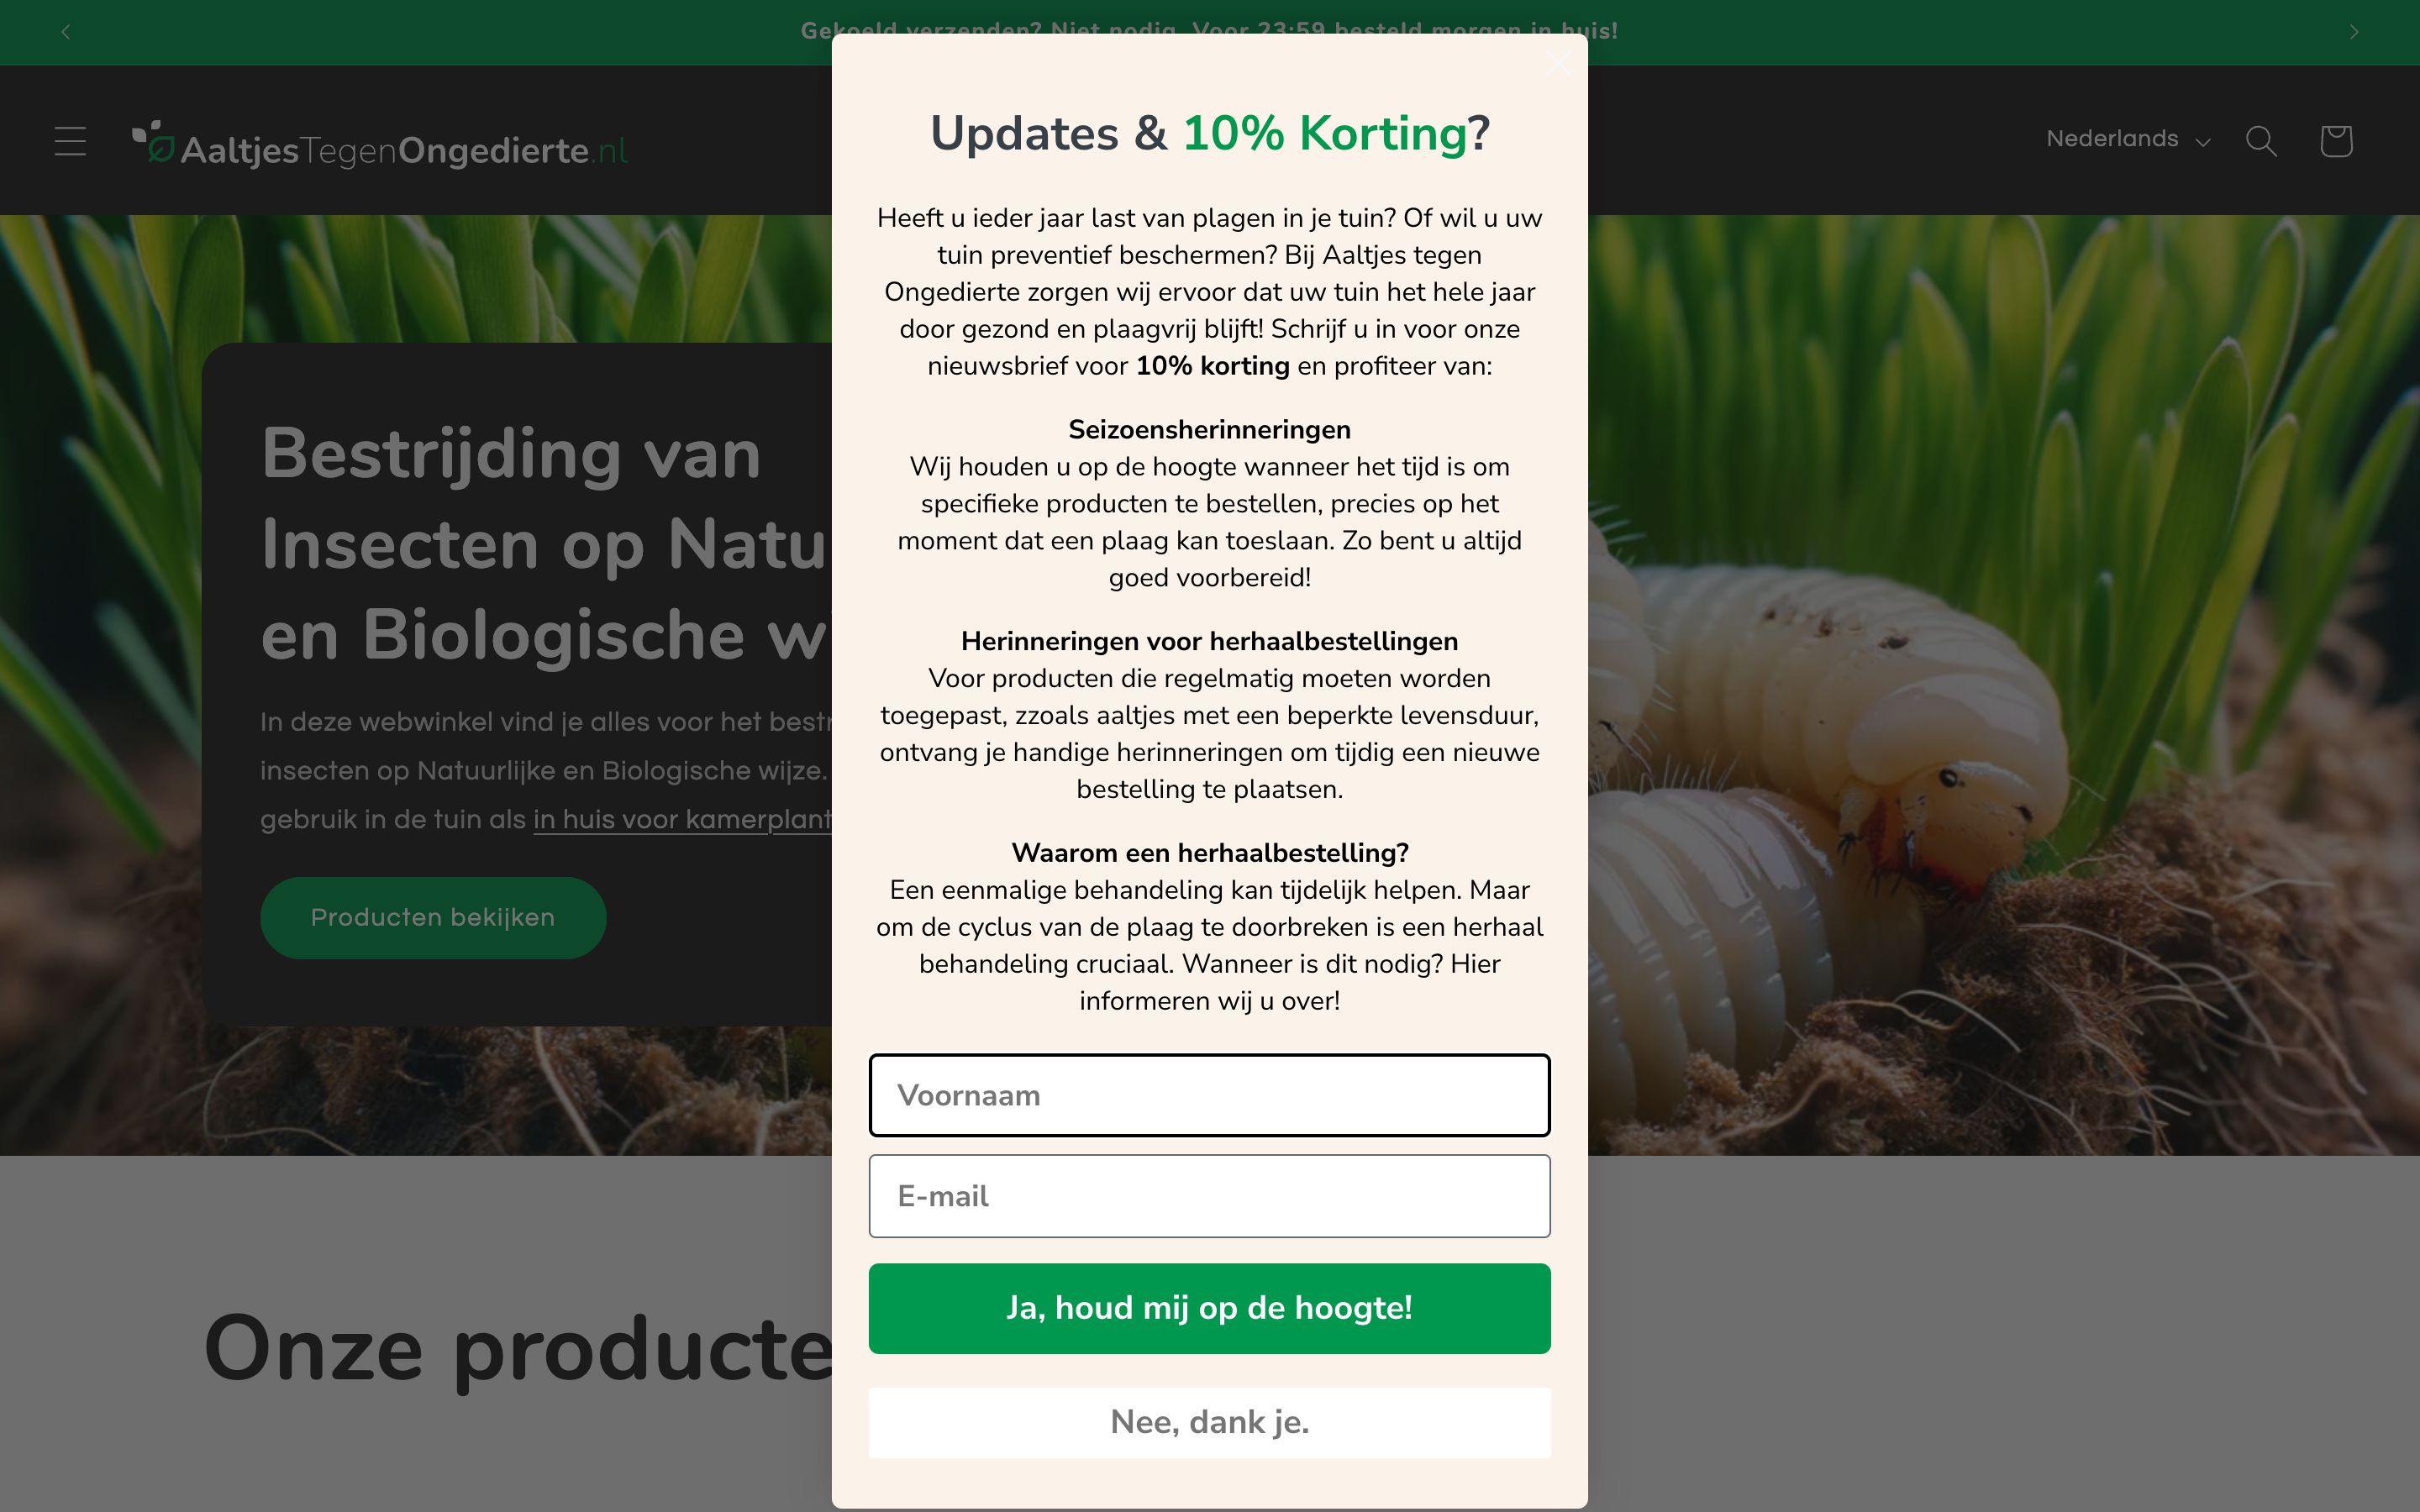Viewport: 2420px width, 1512px height.
Task: Expand the Nederlands language dropdown
Action: click(2127, 140)
